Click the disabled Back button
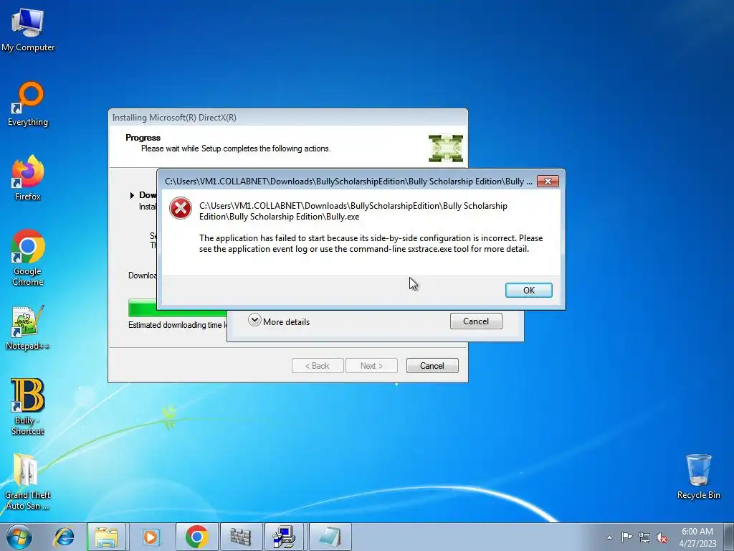The width and height of the screenshot is (734, 551). (318, 365)
